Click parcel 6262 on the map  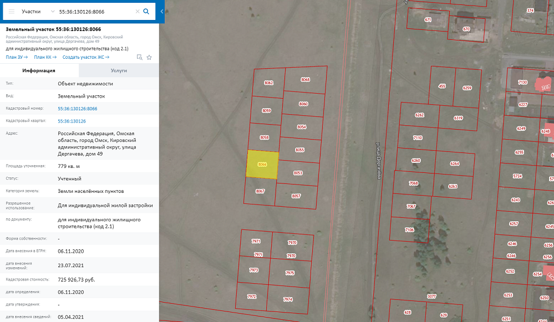[419, 115]
